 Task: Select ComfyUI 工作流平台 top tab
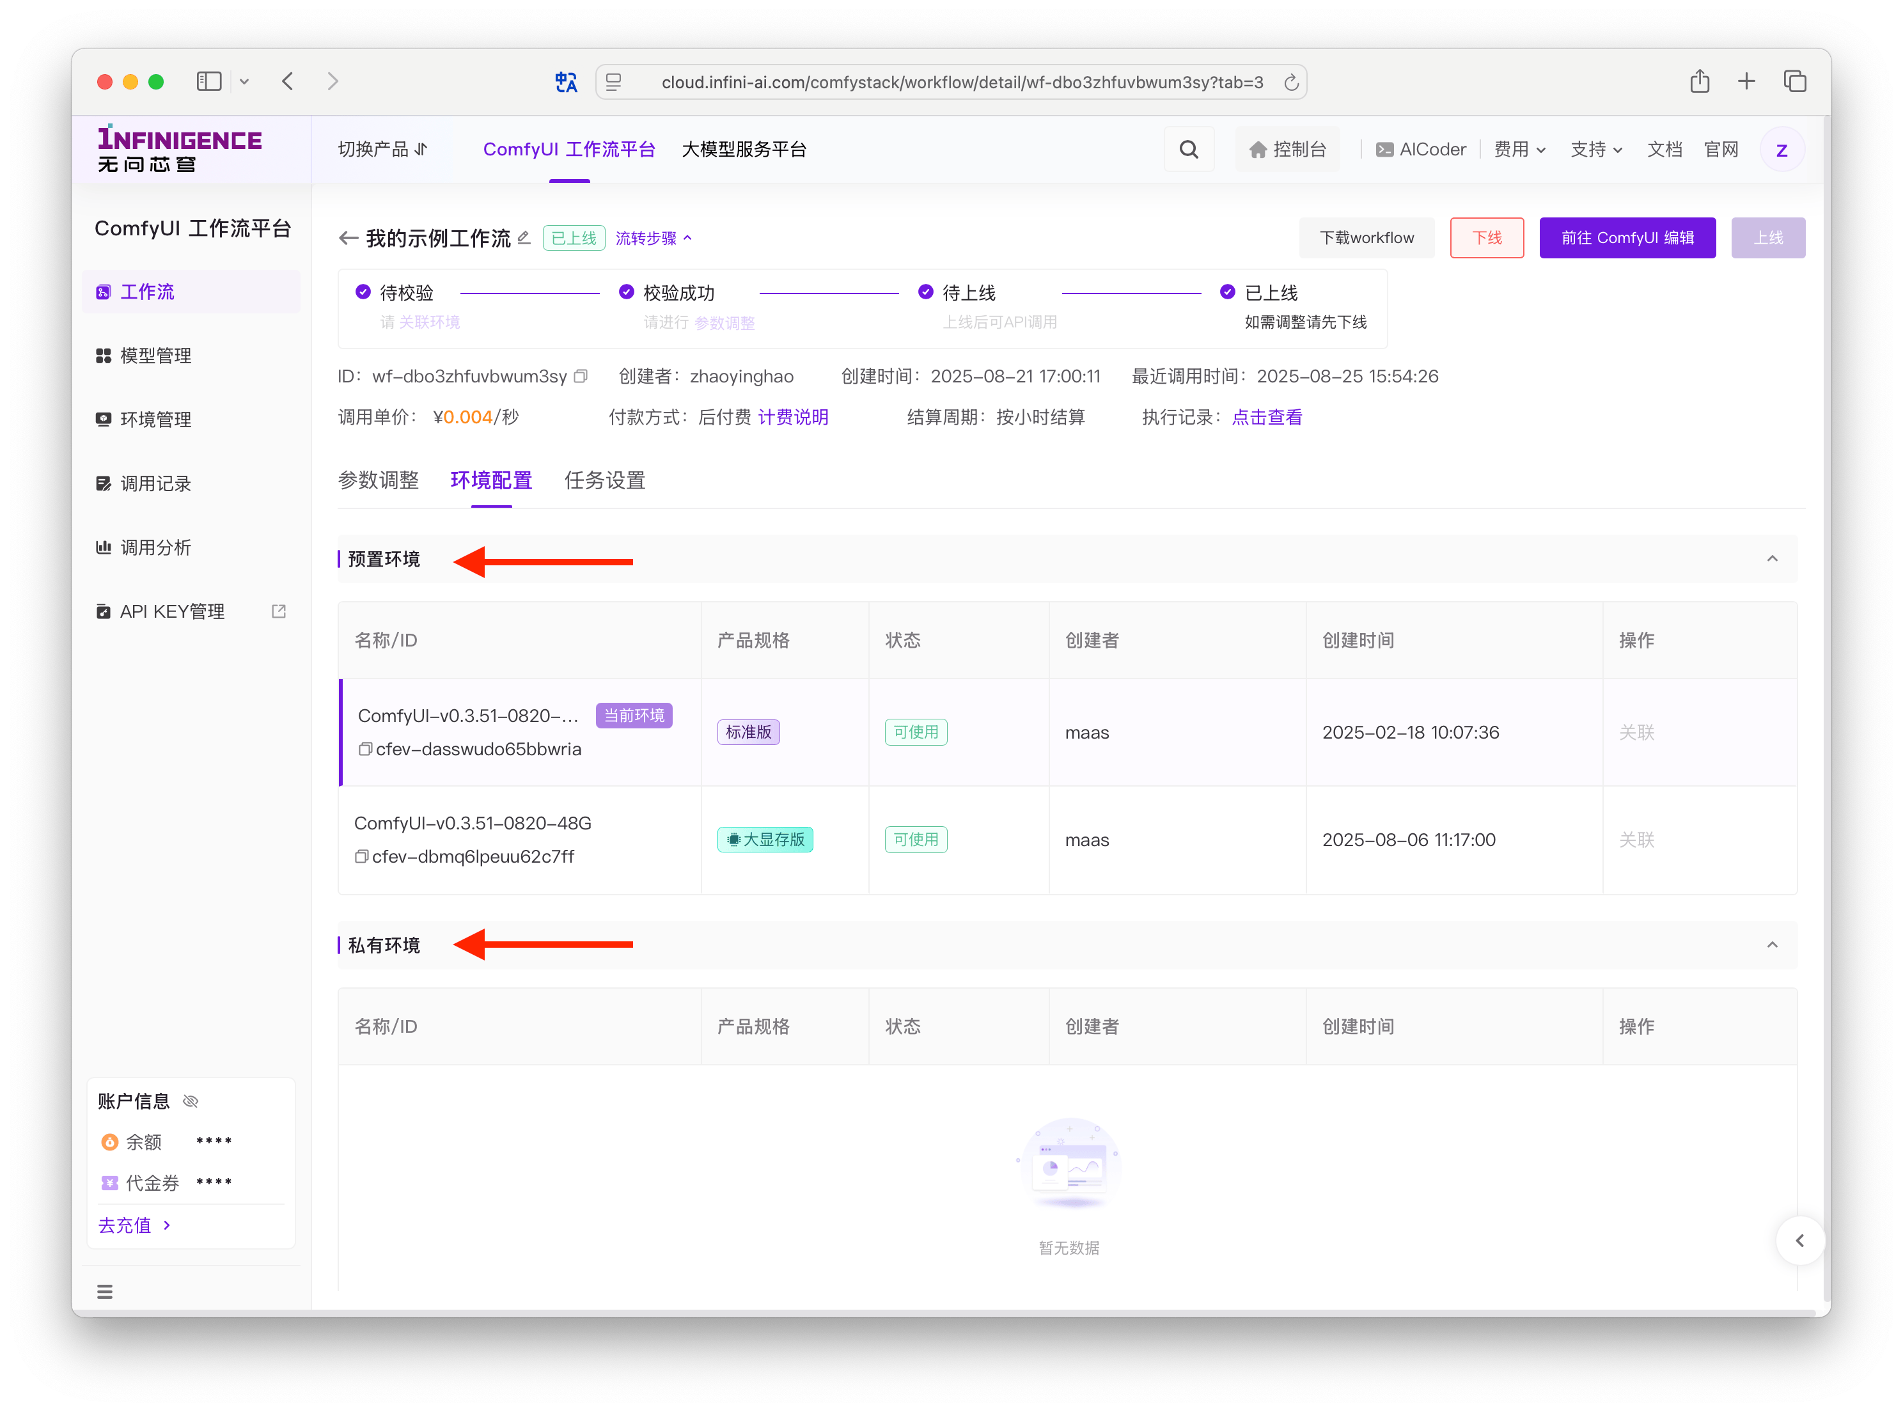click(569, 150)
